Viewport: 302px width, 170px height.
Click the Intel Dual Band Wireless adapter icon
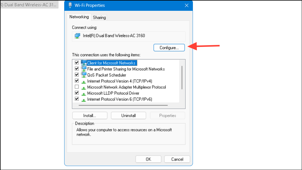pyautogui.click(x=77, y=36)
